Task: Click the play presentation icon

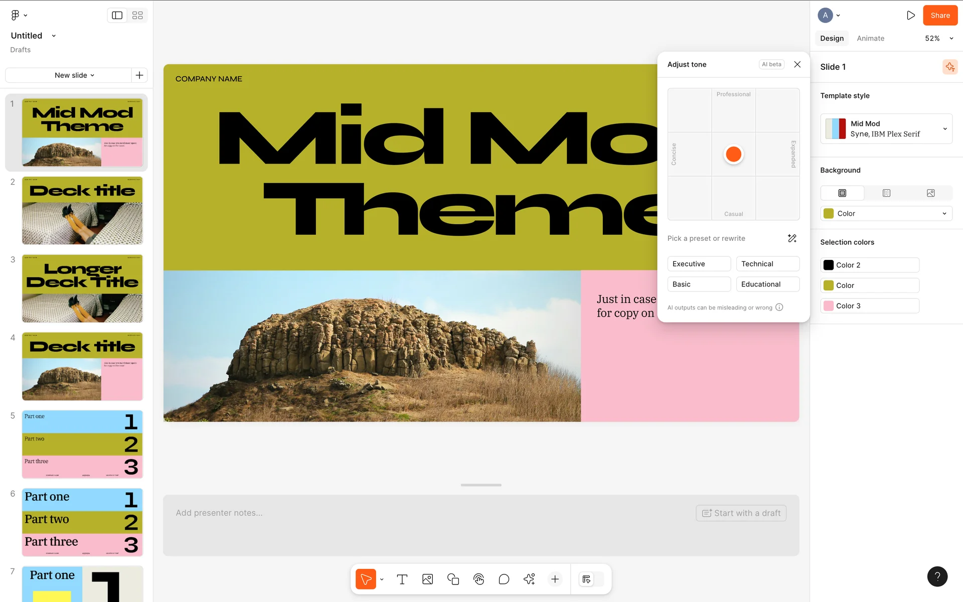Action: (910, 16)
